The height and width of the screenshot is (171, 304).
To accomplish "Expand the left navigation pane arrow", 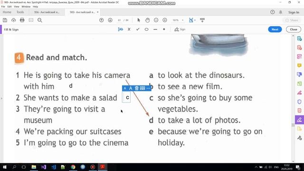I will [1, 98].
